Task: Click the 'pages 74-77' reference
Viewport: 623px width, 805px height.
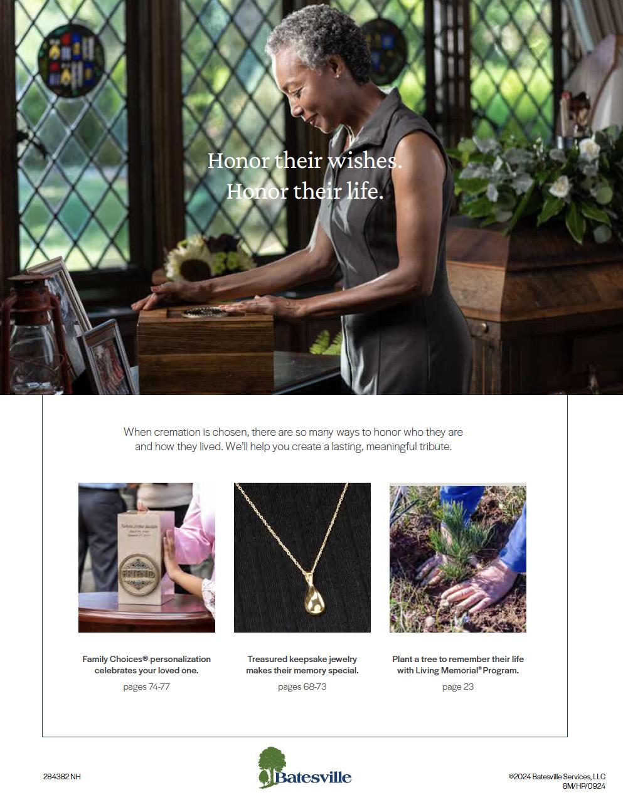Action: click(x=146, y=687)
